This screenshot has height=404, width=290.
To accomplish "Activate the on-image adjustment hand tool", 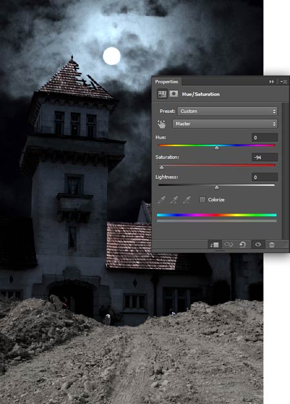I will [x=161, y=124].
